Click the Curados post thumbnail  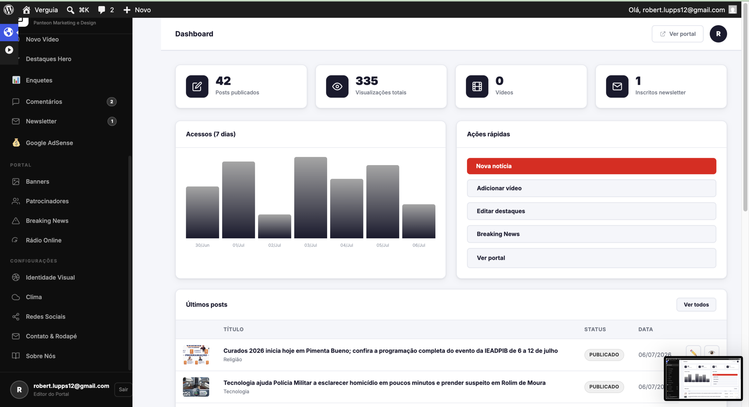point(196,355)
